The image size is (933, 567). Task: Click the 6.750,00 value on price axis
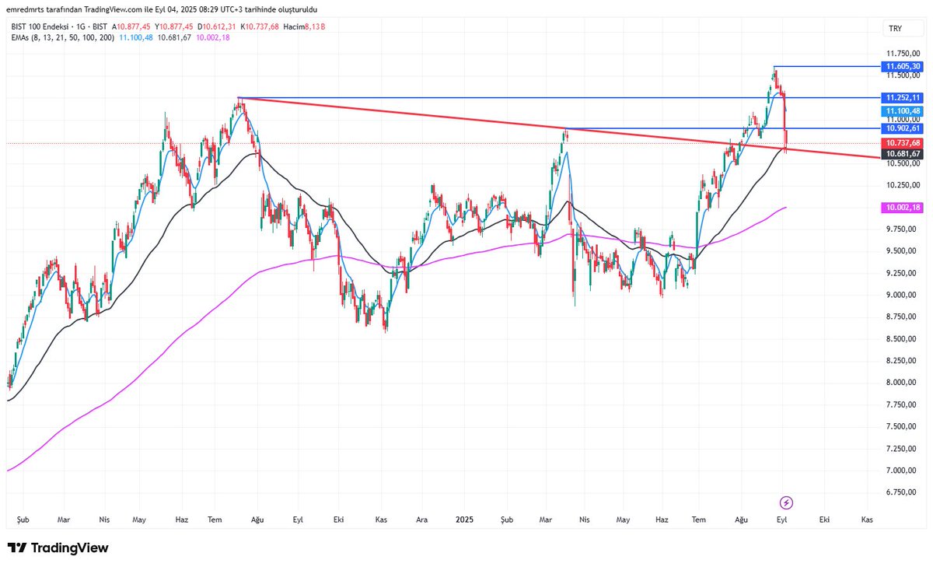pyautogui.click(x=902, y=492)
